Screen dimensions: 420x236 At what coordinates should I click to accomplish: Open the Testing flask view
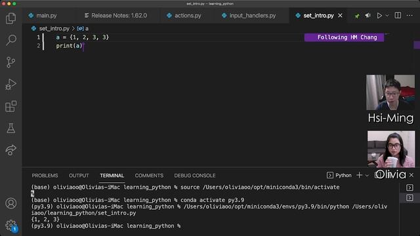[x=10, y=128]
